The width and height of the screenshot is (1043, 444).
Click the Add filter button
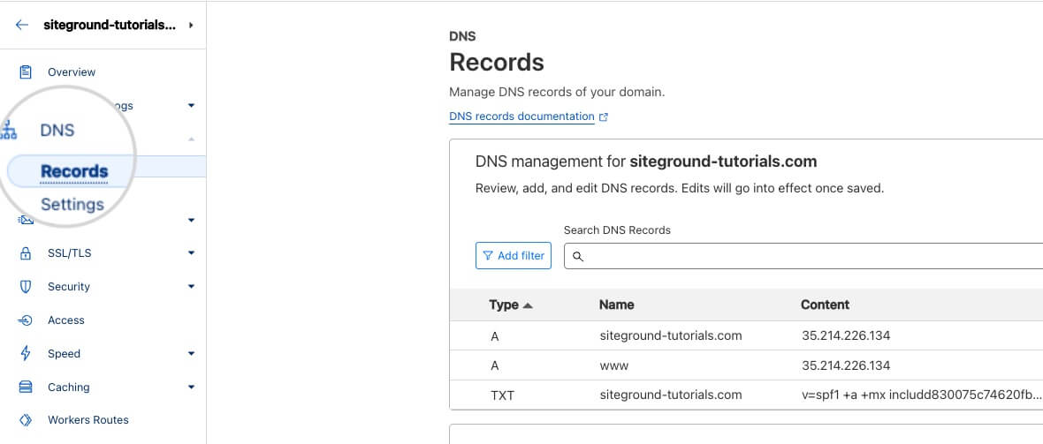514,256
